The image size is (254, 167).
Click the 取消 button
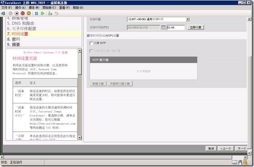point(211,148)
